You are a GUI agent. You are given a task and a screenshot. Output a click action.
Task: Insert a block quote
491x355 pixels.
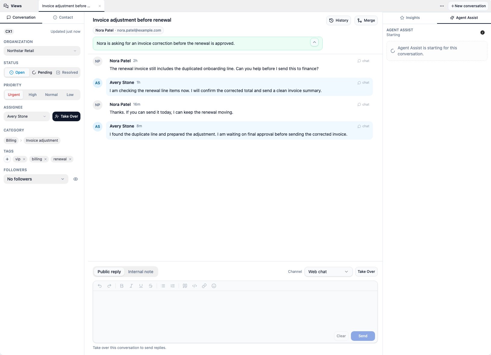185,286
